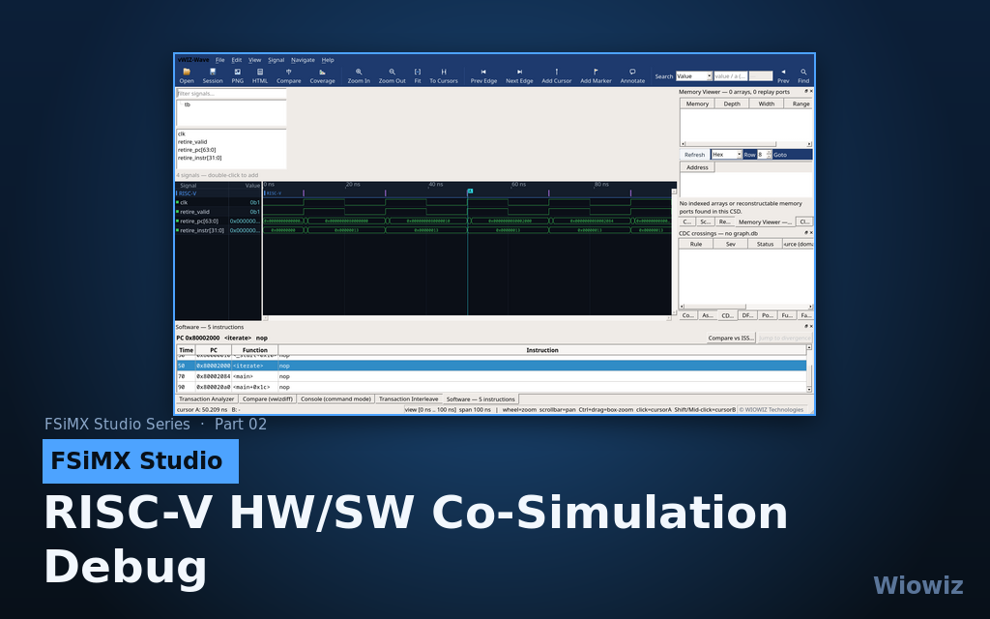990x619 pixels.
Task: Open the Search Value dropdown
Action: [x=694, y=76]
